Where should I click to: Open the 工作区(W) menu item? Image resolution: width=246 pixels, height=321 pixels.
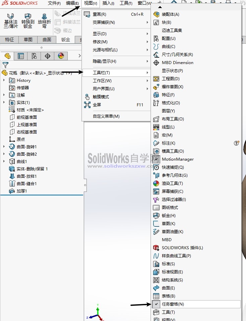116,81
